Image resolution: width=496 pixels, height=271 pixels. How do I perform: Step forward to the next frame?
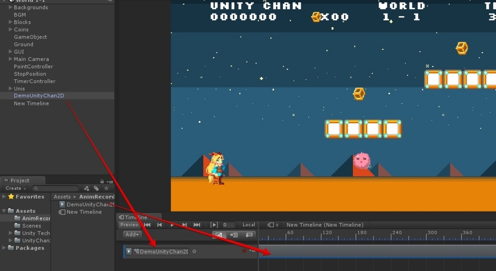(x=185, y=225)
